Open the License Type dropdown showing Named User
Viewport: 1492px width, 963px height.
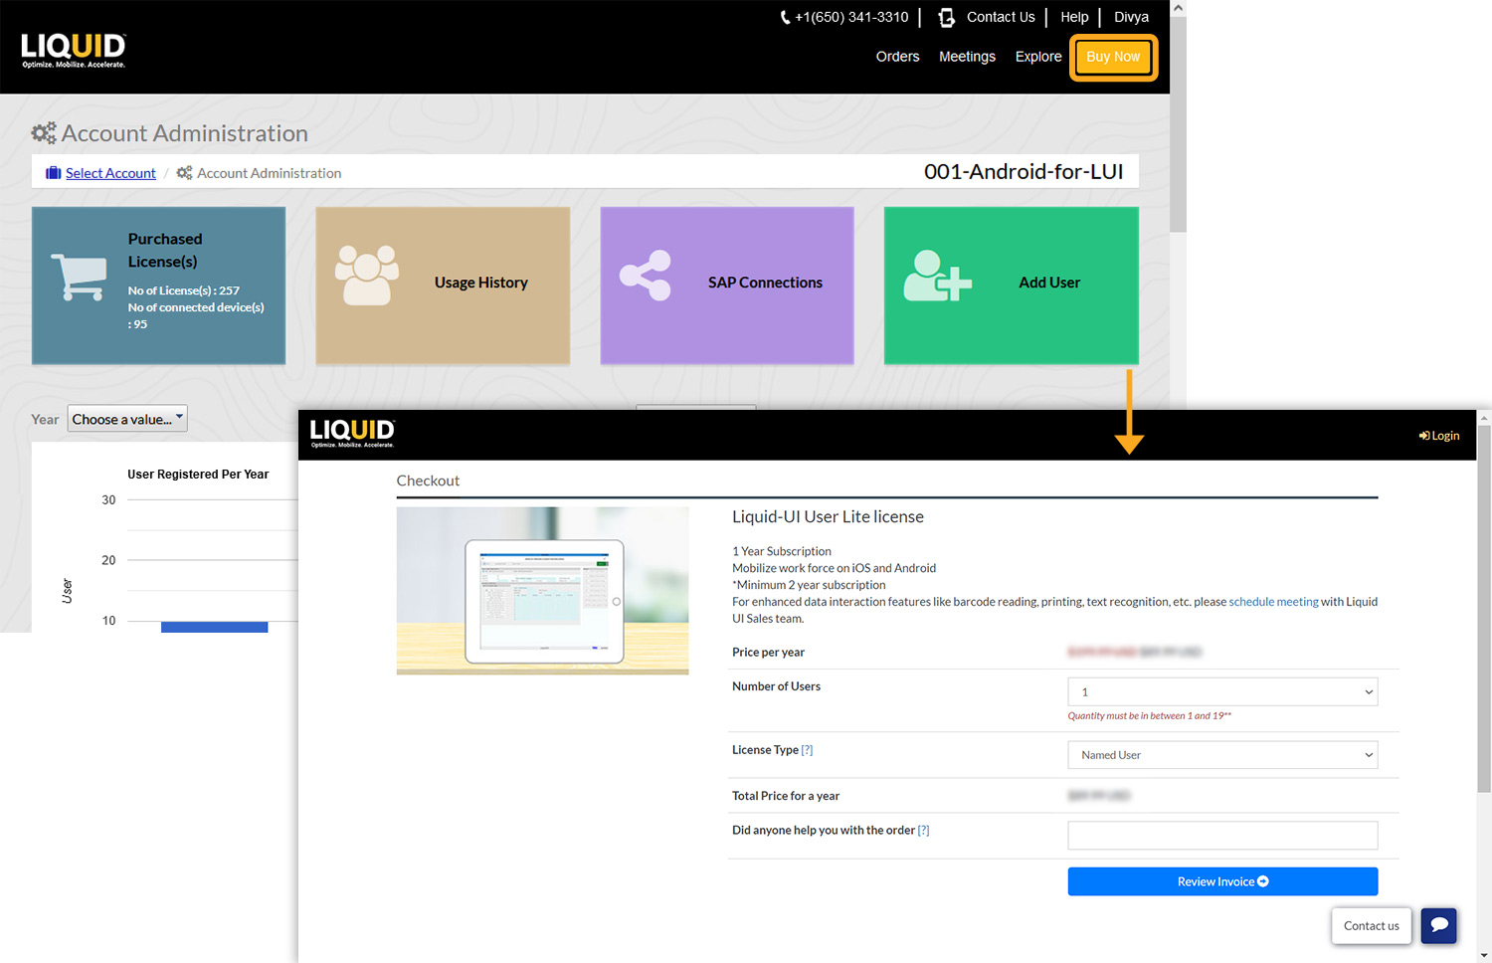click(1222, 755)
